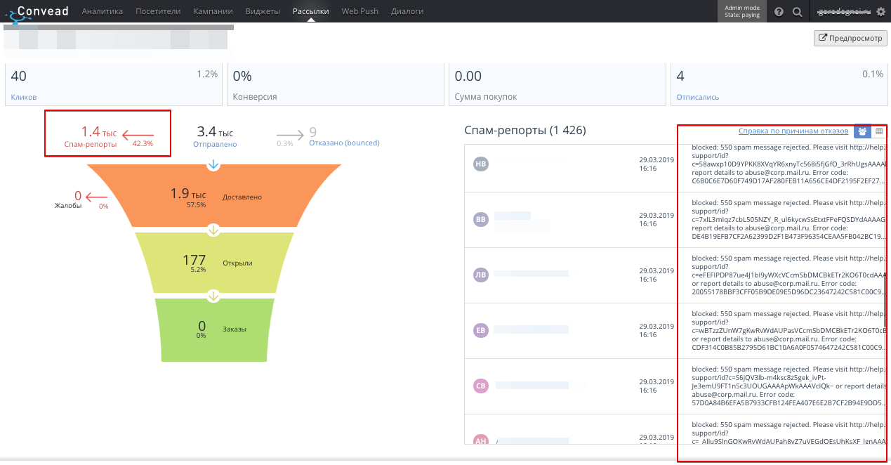Click the НВ avatar
Screen dimensions: 891x465
(x=481, y=164)
